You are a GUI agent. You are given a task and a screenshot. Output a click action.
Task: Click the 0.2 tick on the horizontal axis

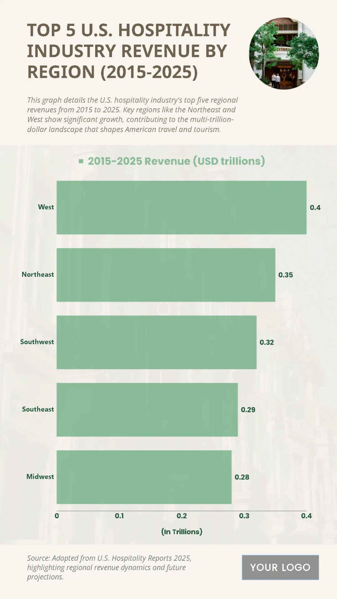click(182, 516)
